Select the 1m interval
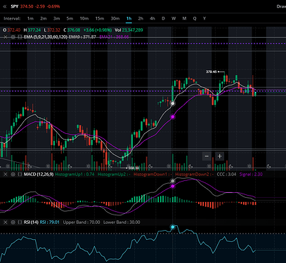This screenshot has width=286, height=263. tap(30, 18)
